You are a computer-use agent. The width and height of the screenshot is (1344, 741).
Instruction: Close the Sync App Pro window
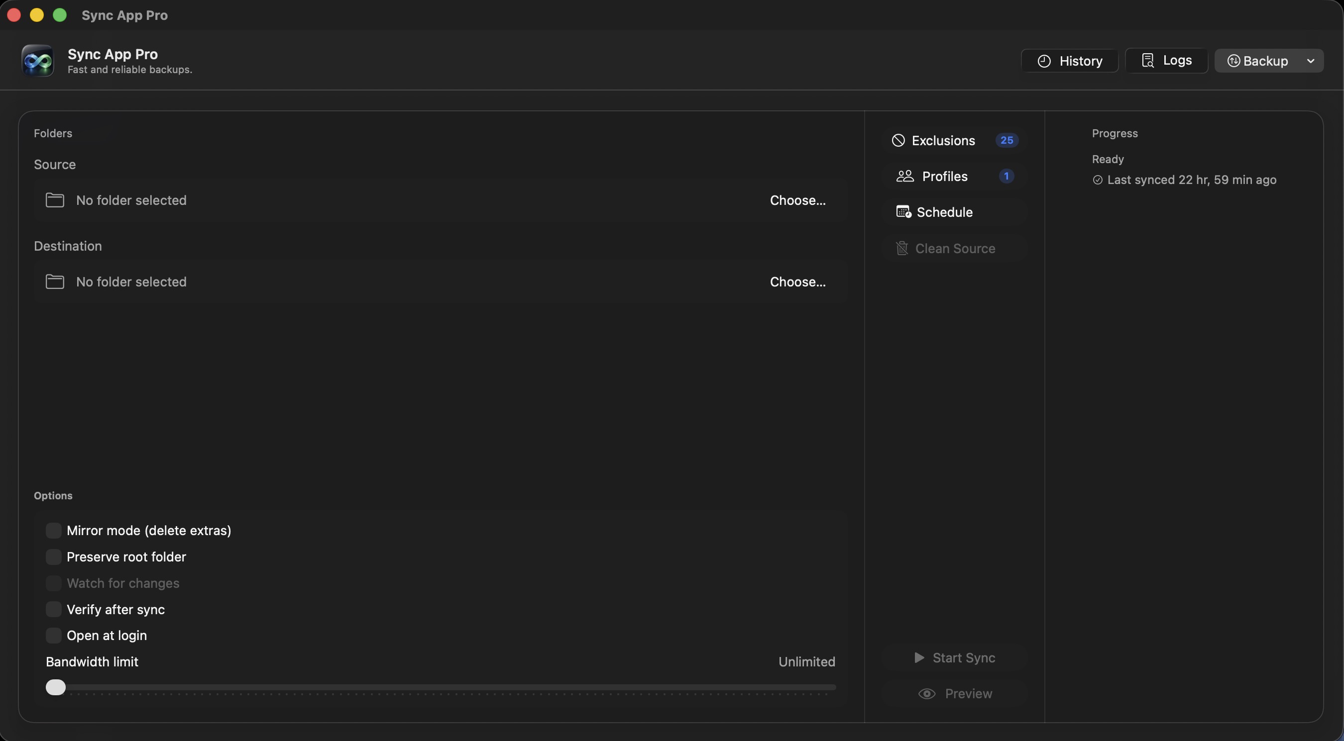14,15
